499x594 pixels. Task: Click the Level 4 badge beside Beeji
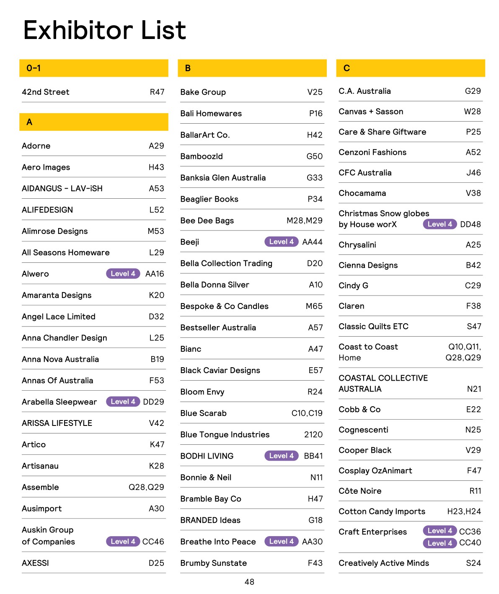pos(281,242)
